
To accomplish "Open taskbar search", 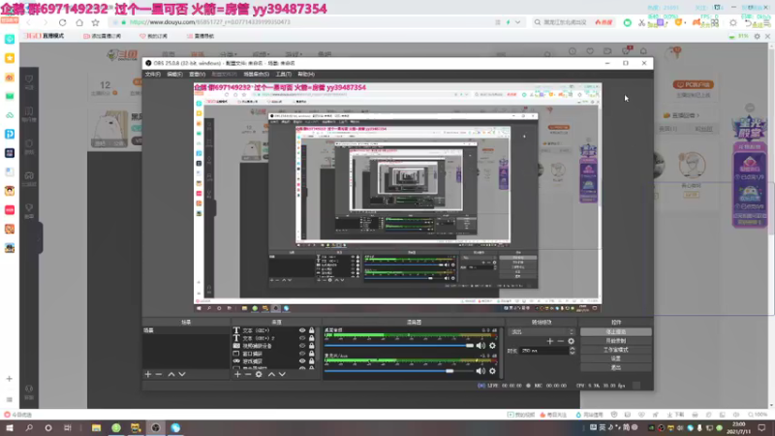I will [29, 427].
